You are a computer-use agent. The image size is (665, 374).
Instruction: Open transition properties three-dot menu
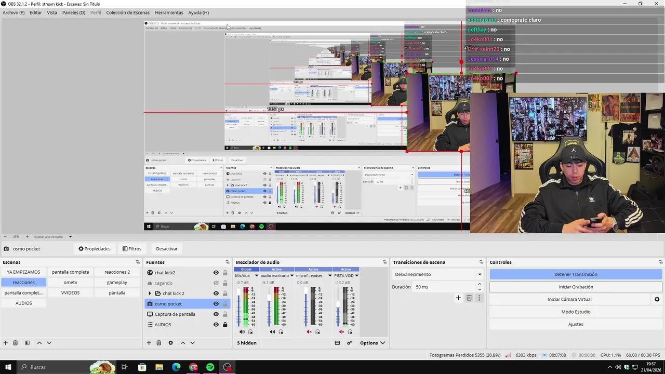[479, 298]
